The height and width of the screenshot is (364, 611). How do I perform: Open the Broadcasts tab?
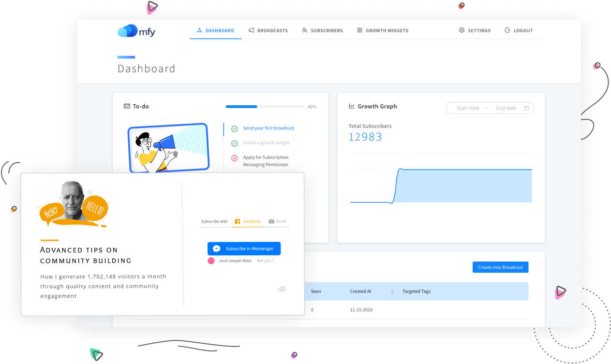(268, 30)
